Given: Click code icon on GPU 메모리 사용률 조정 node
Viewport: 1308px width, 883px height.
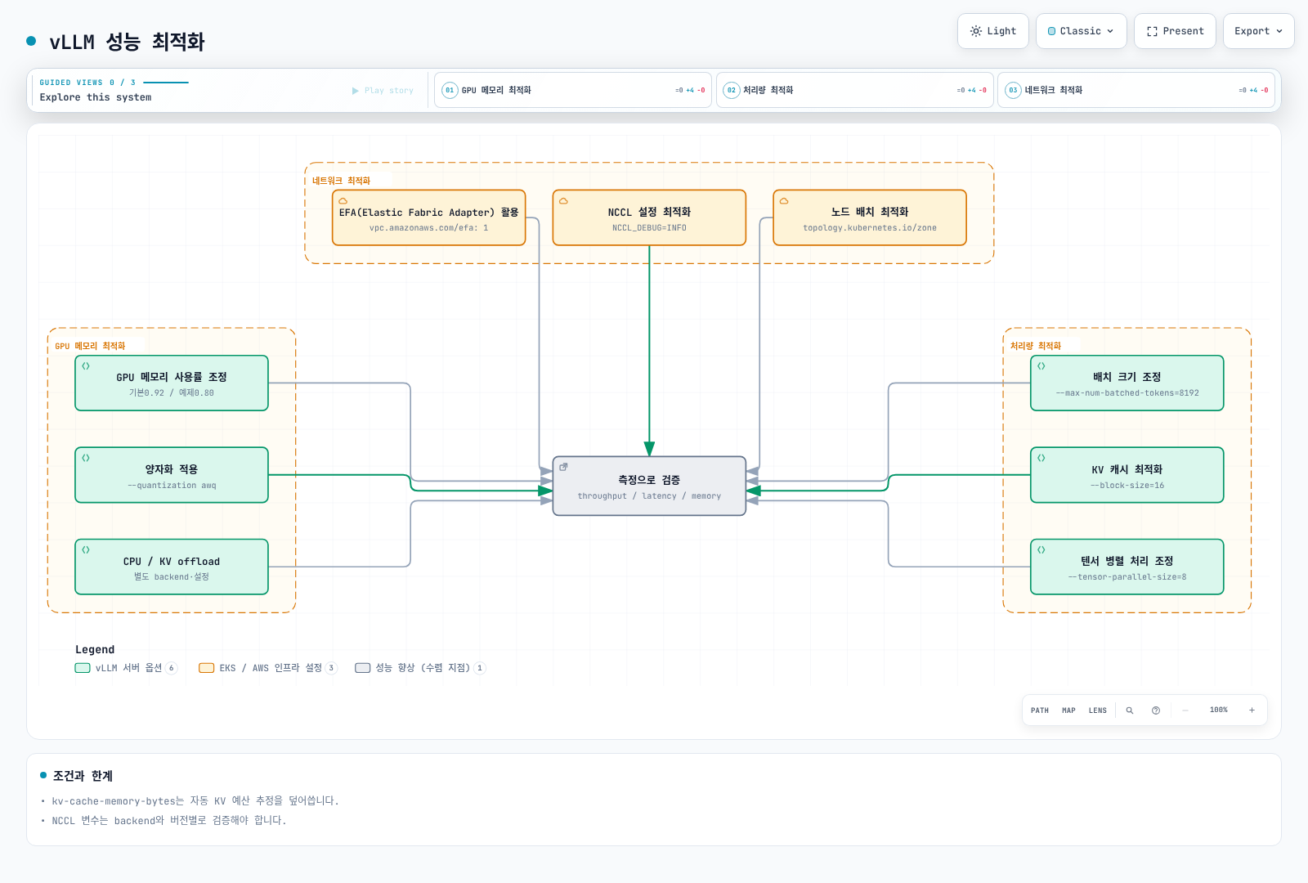Looking at the screenshot, I should pos(86,366).
